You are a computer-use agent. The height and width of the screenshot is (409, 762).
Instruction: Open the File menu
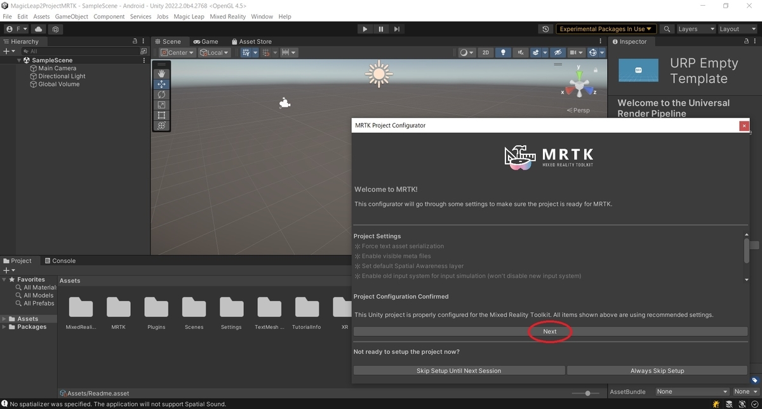tap(8, 17)
